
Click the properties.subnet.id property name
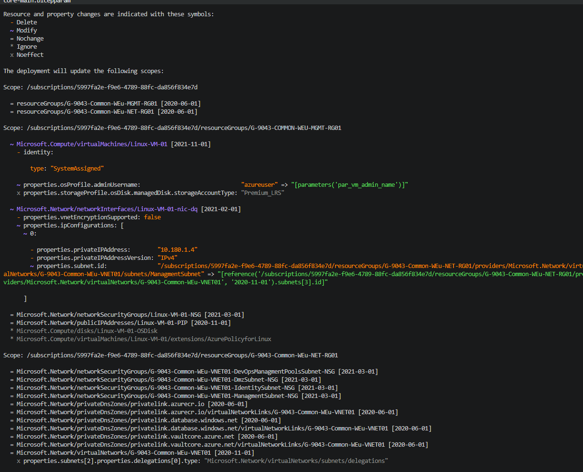72,266
